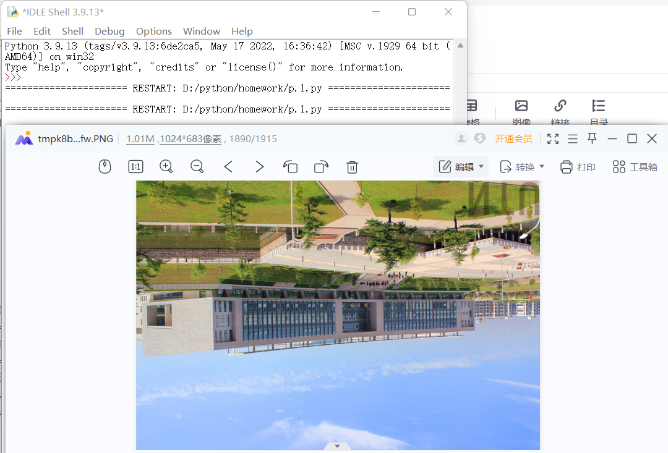This screenshot has height=453, width=668.
Task: Open the 工具箱 toolbox
Action: click(635, 167)
